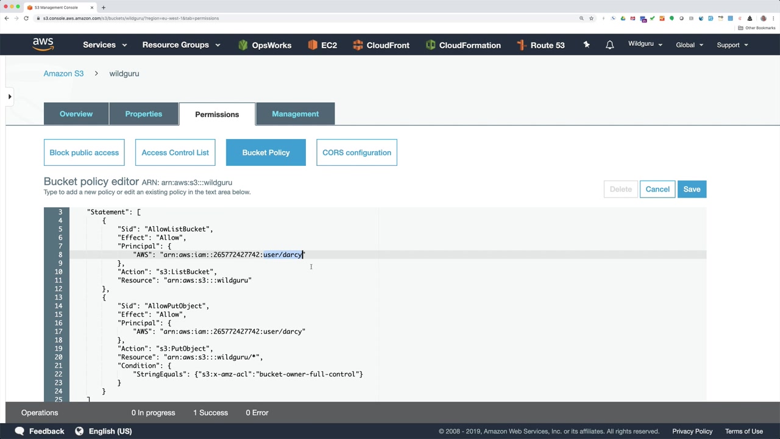Open Block public access settings

tap(84, 152)
